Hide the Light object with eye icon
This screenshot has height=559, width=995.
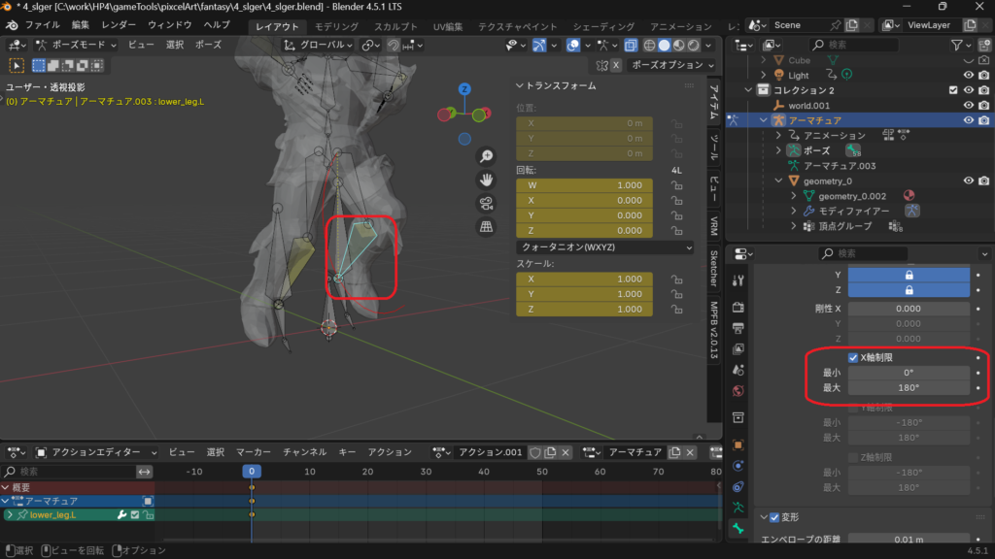968,75
